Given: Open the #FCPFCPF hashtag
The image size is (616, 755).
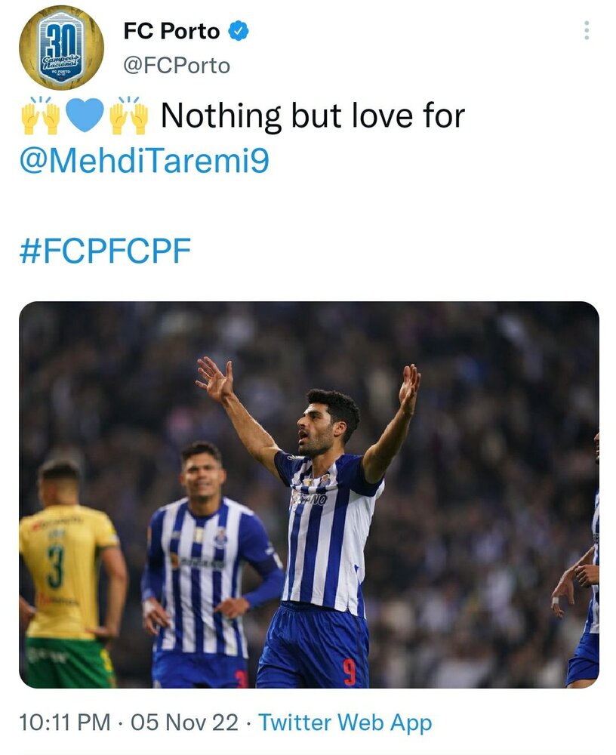Looking at the screenshot, I should 105,251.
